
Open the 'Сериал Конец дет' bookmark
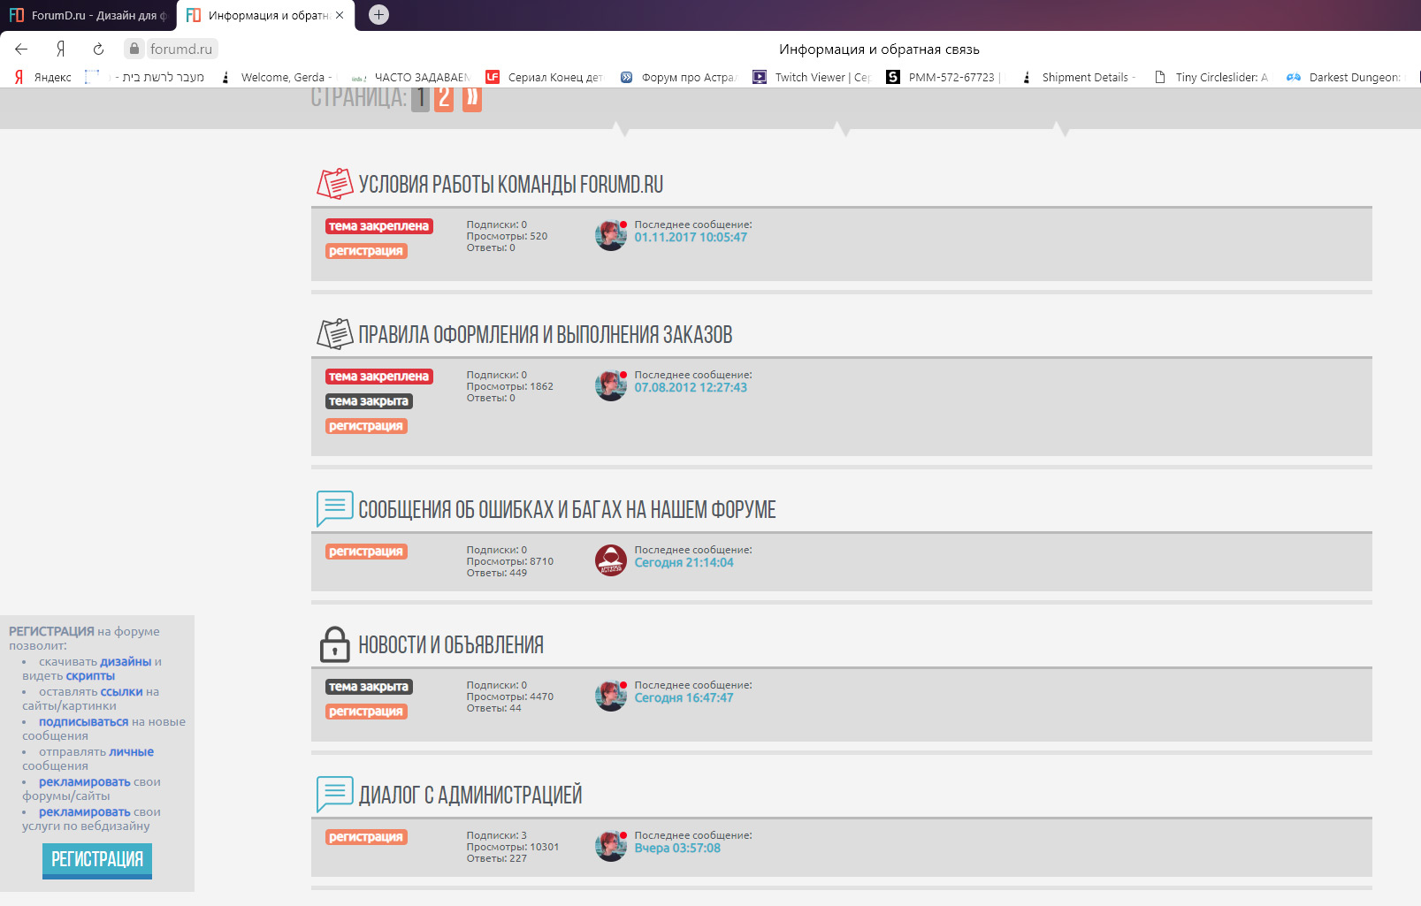(x=544, y=78)
